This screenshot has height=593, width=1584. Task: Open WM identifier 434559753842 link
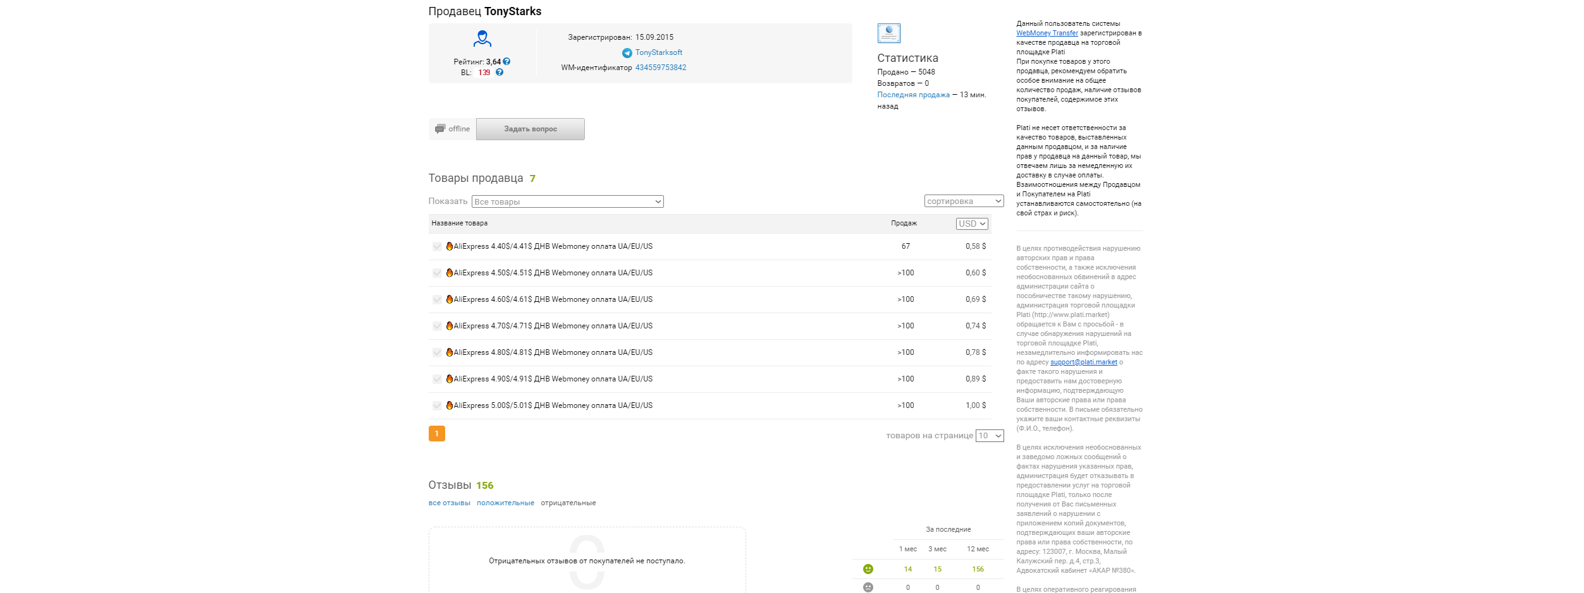(x=661, y=68)
